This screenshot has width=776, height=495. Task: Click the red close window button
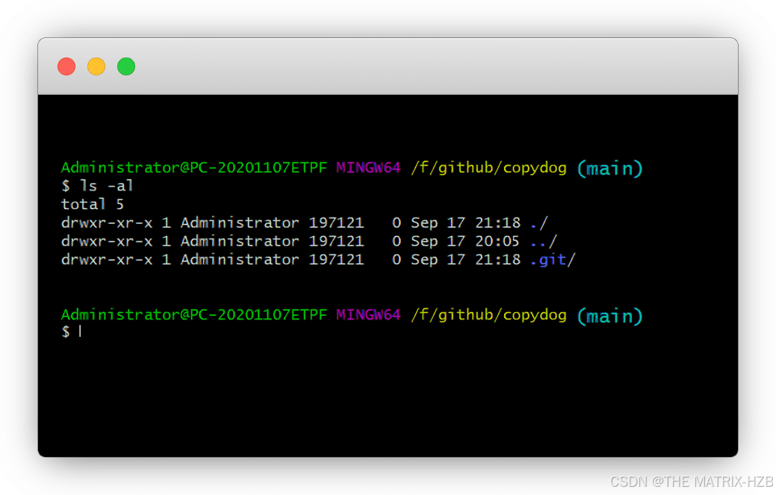click(x=66, y=66)
